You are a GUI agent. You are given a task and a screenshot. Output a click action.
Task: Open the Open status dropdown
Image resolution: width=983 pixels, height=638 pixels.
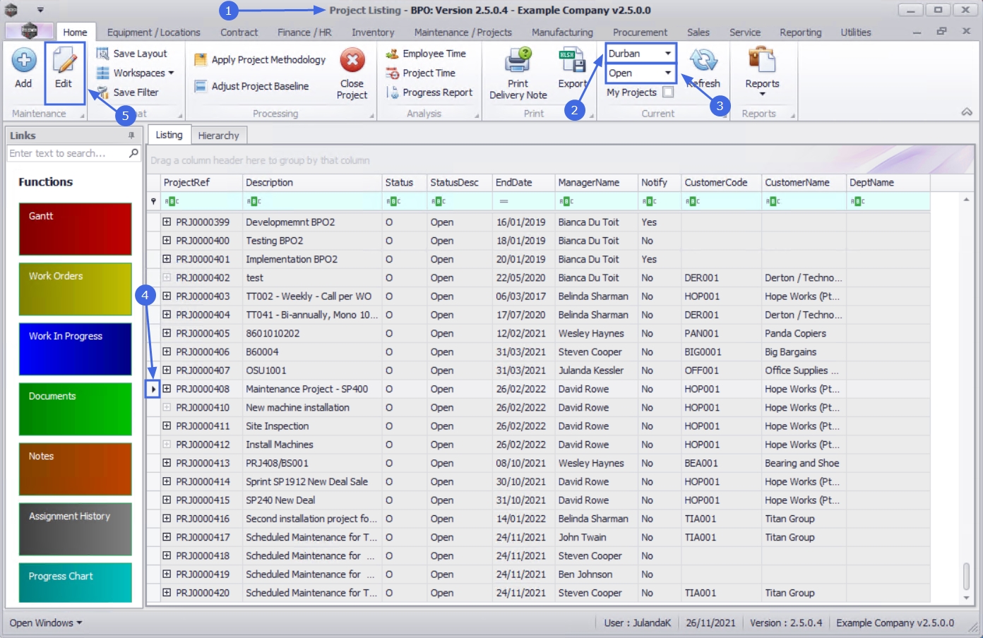667,73
